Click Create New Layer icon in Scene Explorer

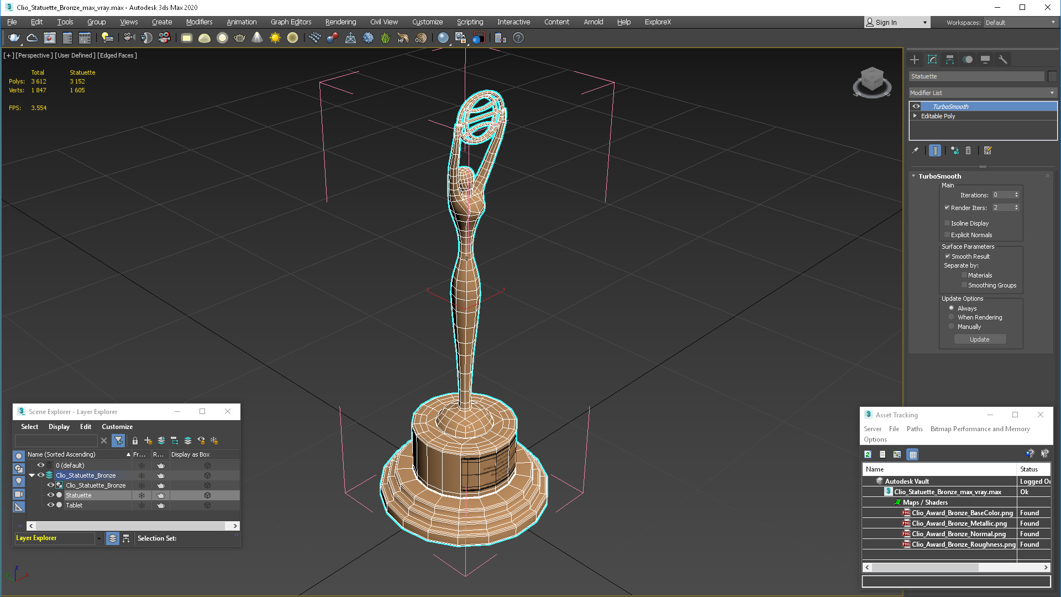coord(148,441)
